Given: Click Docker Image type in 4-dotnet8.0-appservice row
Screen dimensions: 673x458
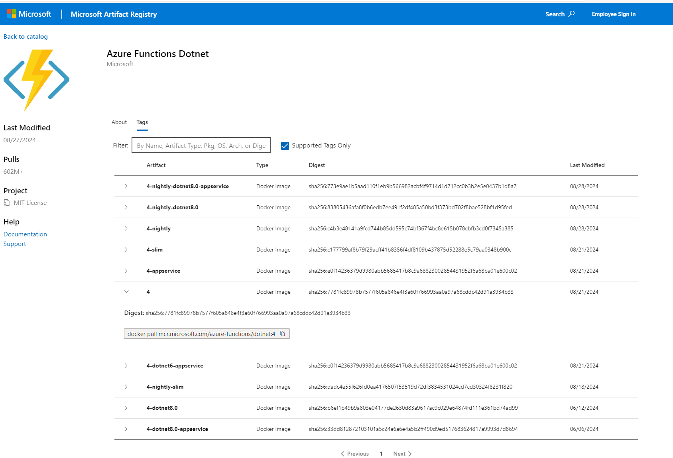Looking at the screenshot, I should pyautogui.click(x=274, y=429).
